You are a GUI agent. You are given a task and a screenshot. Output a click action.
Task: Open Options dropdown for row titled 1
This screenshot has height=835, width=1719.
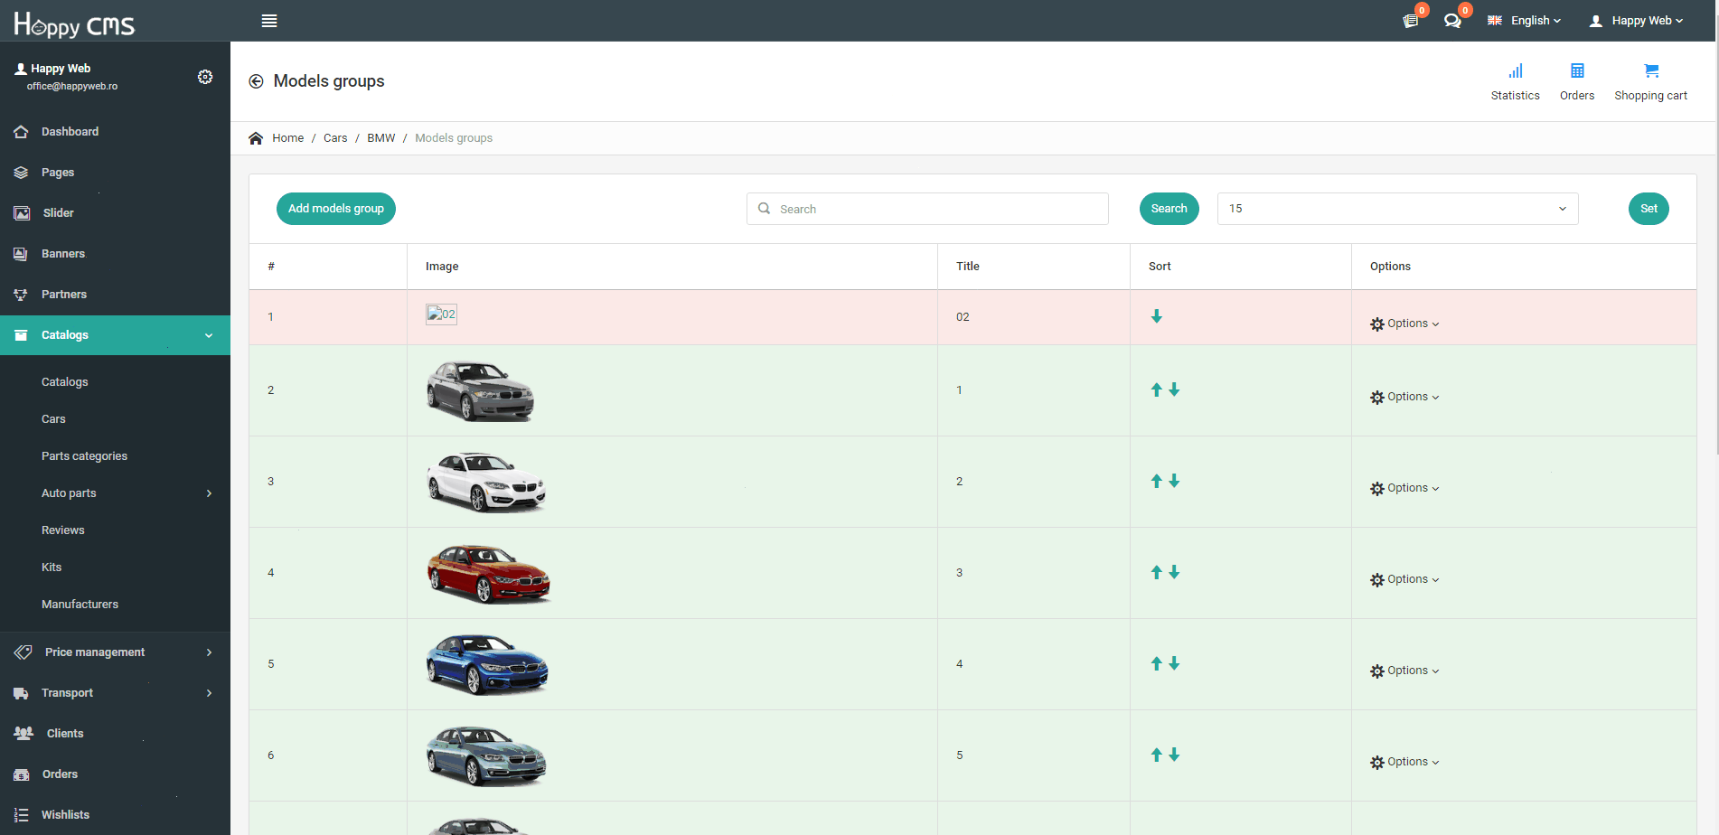point(1404,397)
